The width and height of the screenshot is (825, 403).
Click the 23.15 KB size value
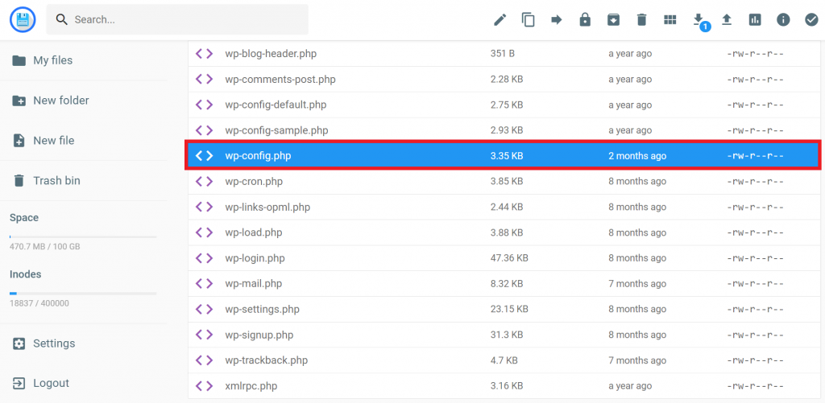[x=509, y=309]
